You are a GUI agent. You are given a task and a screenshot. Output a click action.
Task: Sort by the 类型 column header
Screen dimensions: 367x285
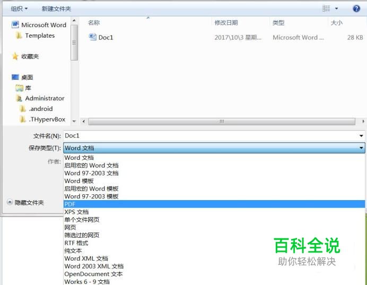[x=278, y=23]
